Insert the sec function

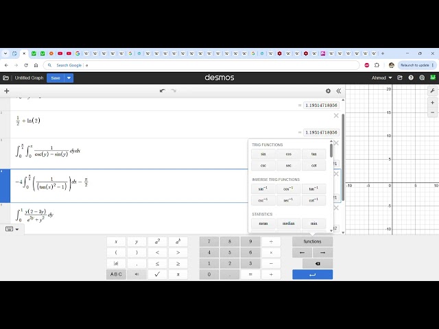coord(288,166)
